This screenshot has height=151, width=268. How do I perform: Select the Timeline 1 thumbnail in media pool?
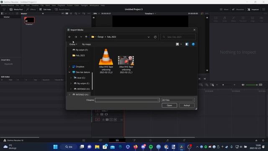[x=29, y=20]
